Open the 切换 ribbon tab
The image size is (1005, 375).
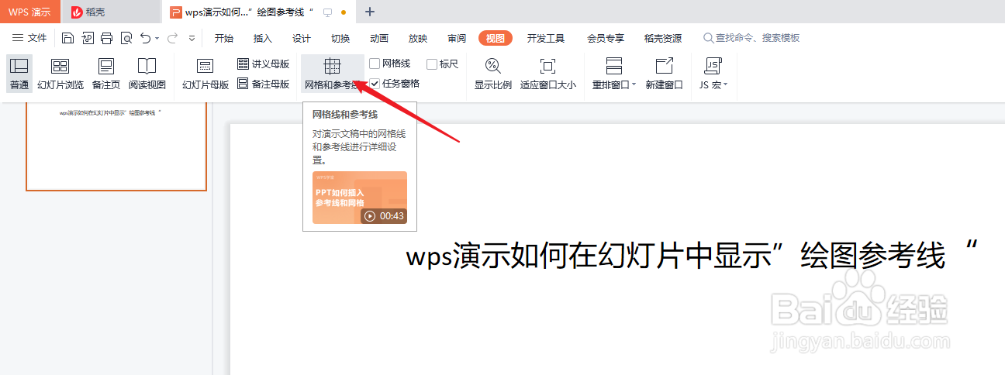click(x=340, y=38)
